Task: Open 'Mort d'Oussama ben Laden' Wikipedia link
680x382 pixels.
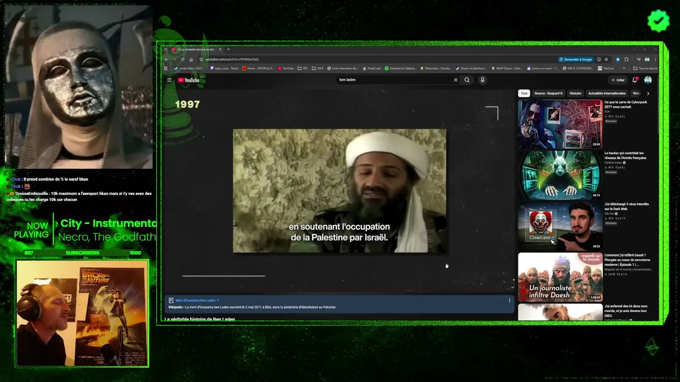Action: coord(197,300)
